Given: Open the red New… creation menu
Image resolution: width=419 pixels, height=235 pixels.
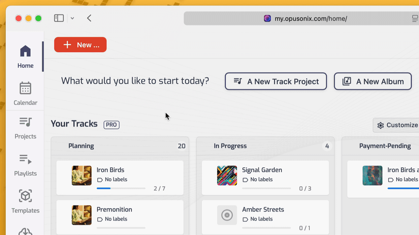Looking at the screenshot, I should pyautogui.click(x=80, y=45).
